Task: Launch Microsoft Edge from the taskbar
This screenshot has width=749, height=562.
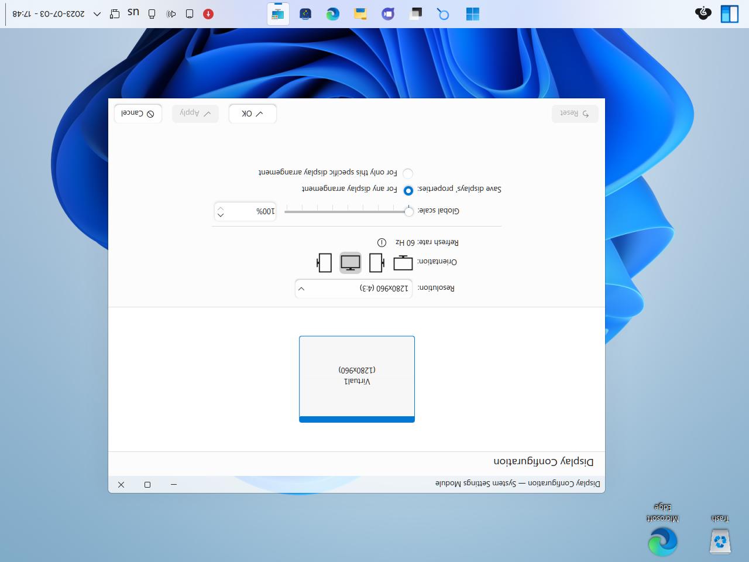Action: click(x=333, y=14)
